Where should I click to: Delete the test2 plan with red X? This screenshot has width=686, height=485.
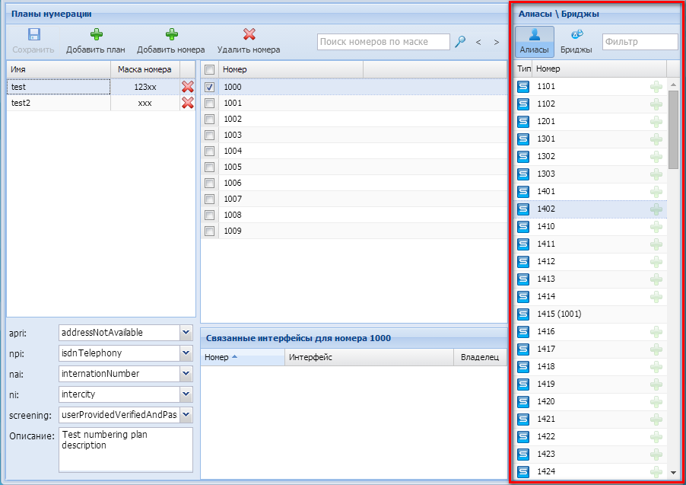[187, 103]
